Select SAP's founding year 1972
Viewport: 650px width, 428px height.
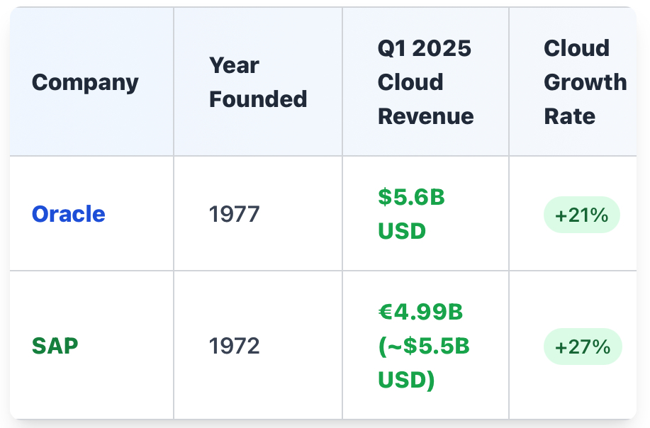[234, 346]
